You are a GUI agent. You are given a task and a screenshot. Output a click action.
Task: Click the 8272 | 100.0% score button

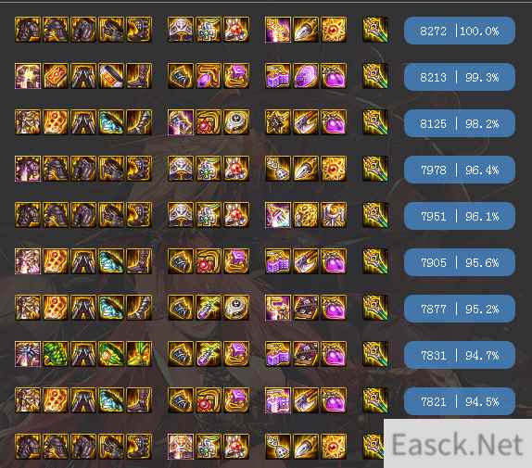click(x=460, y=31)
